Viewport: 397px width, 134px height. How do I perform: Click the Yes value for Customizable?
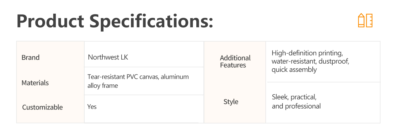[92, 107]
